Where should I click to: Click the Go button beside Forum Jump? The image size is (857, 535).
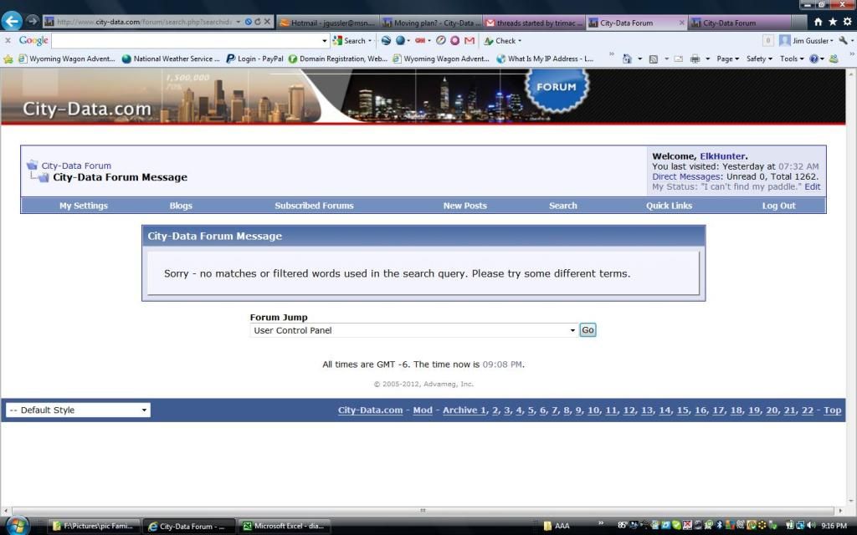(588, 330)
